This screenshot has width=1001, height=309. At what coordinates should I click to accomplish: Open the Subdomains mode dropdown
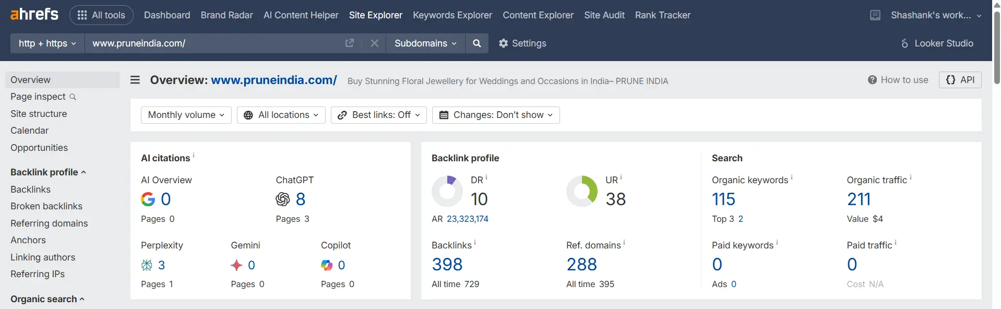point(425,43)
